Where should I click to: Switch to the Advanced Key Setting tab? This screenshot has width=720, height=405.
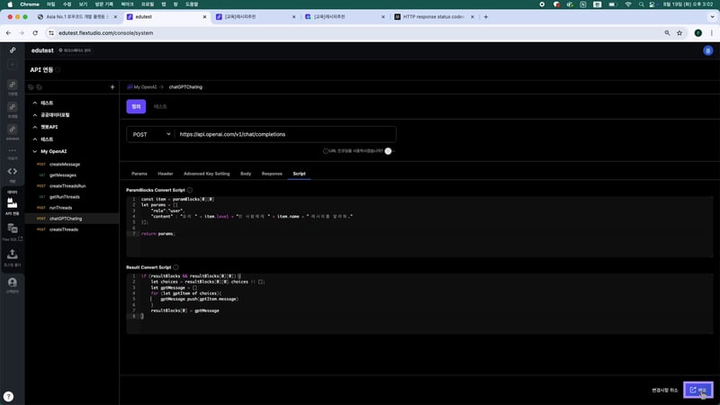206,173
